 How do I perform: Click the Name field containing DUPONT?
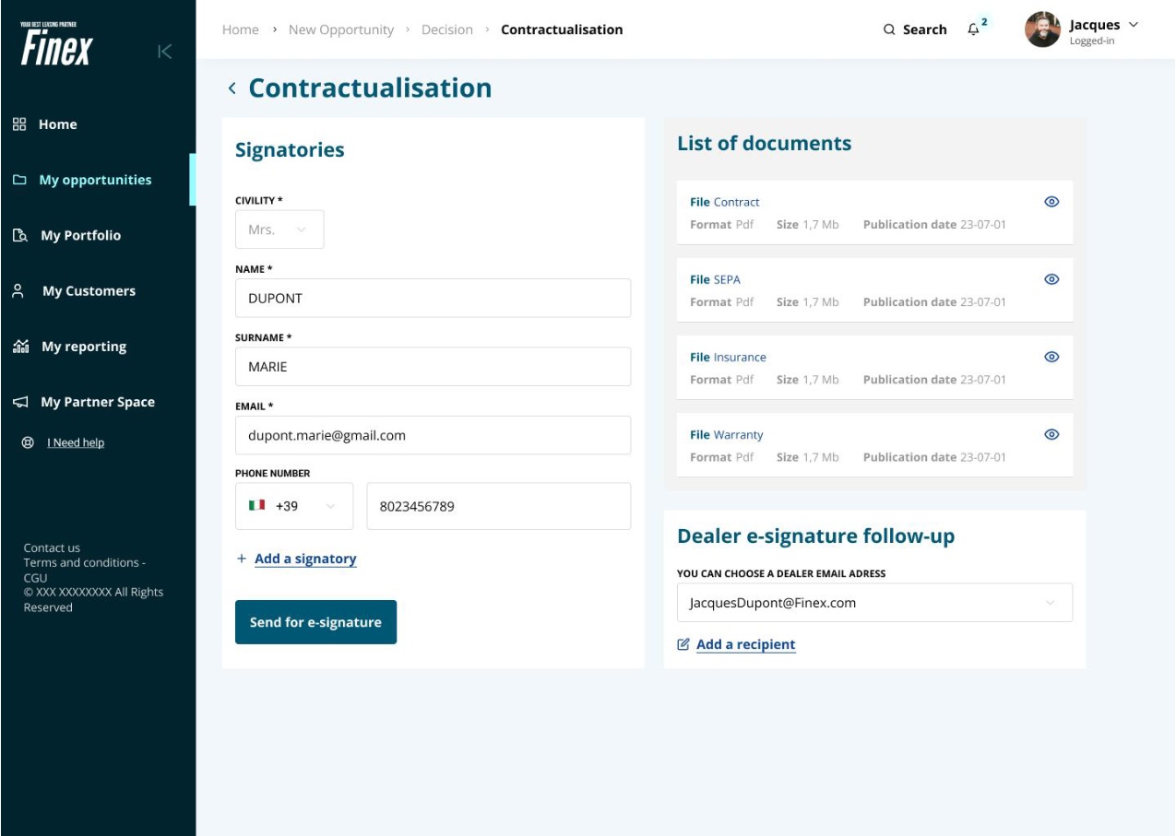[434, 298]
